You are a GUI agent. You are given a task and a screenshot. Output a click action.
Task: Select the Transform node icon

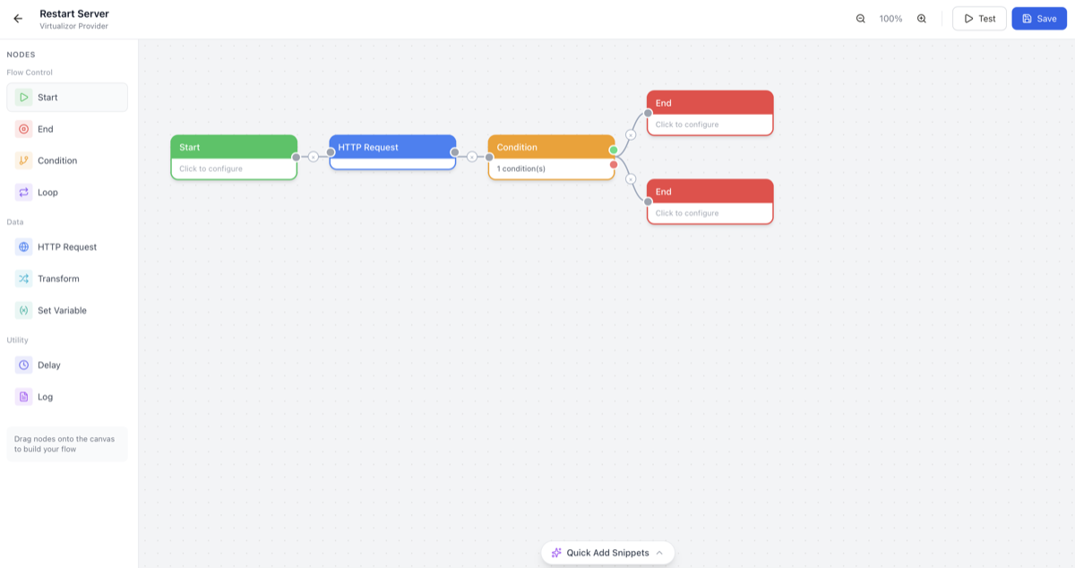24,278
